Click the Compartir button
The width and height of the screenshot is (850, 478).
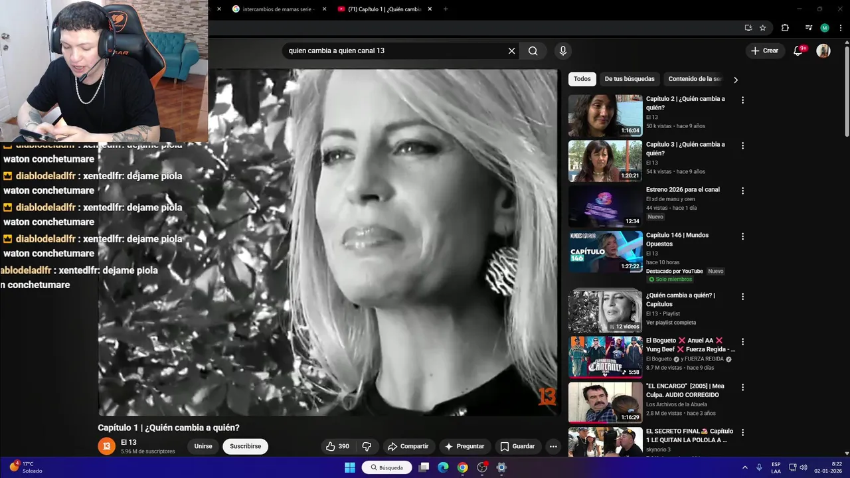(408, 446)
